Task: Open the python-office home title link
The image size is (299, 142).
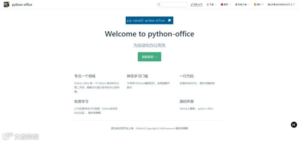Action: tap(22, 5)
